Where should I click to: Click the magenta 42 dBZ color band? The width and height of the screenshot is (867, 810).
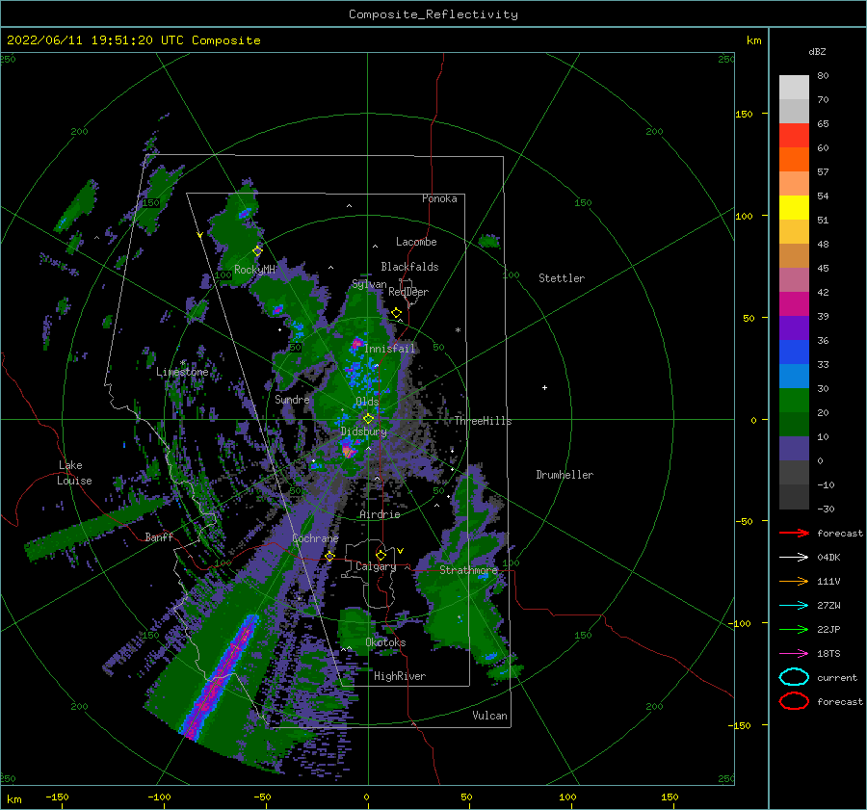pos(794,303)
